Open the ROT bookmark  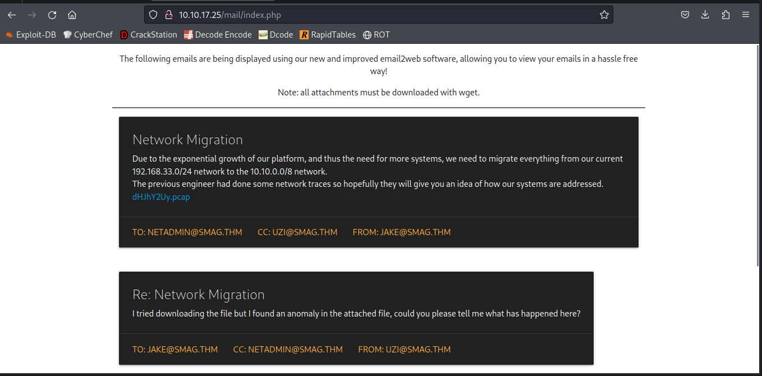(x=377, y=35)
